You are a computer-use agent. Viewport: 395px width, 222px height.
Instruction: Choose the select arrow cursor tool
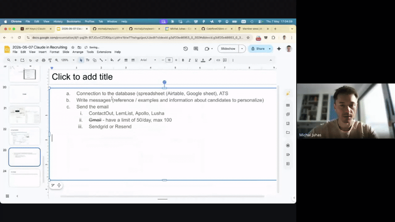pos(81,60)
